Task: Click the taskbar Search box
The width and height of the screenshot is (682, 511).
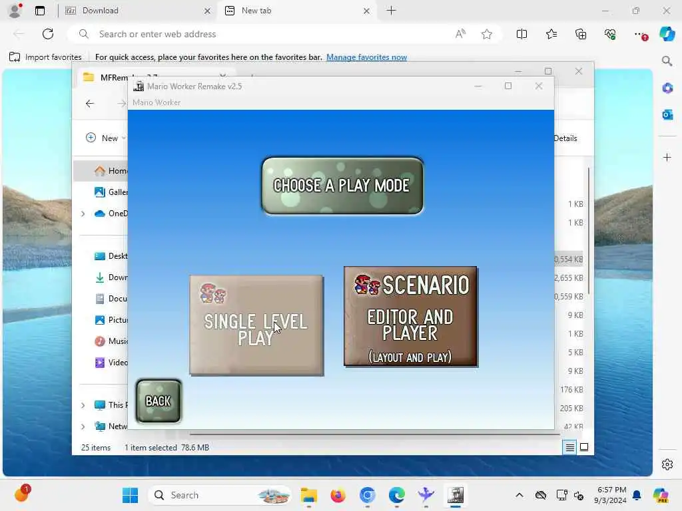Action: (x=220, y=495)
